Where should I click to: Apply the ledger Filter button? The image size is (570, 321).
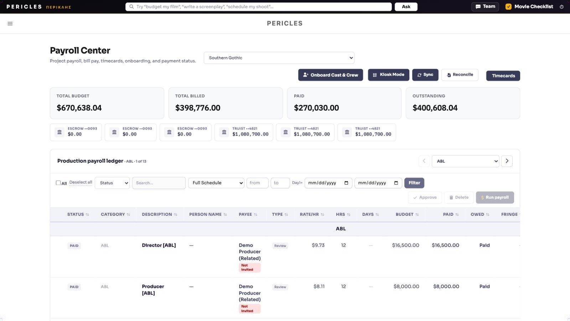pos(414,183)
